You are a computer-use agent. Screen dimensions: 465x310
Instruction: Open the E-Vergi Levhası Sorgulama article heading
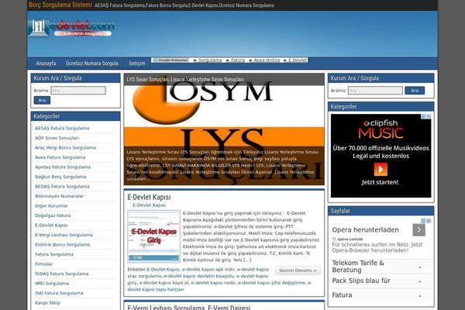pos(188,308)
